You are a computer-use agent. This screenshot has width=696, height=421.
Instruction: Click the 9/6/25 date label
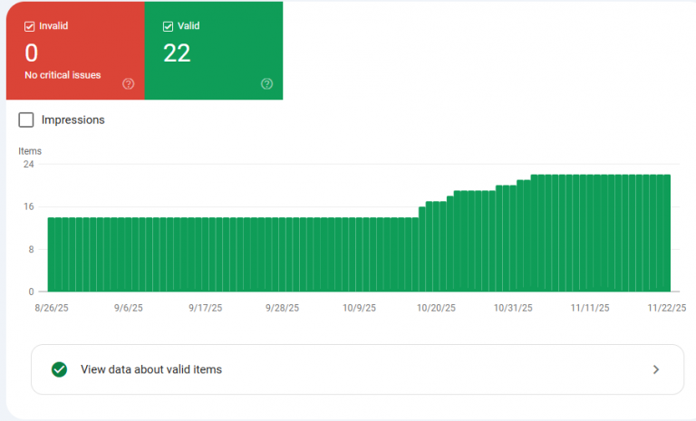click(129, 308)
